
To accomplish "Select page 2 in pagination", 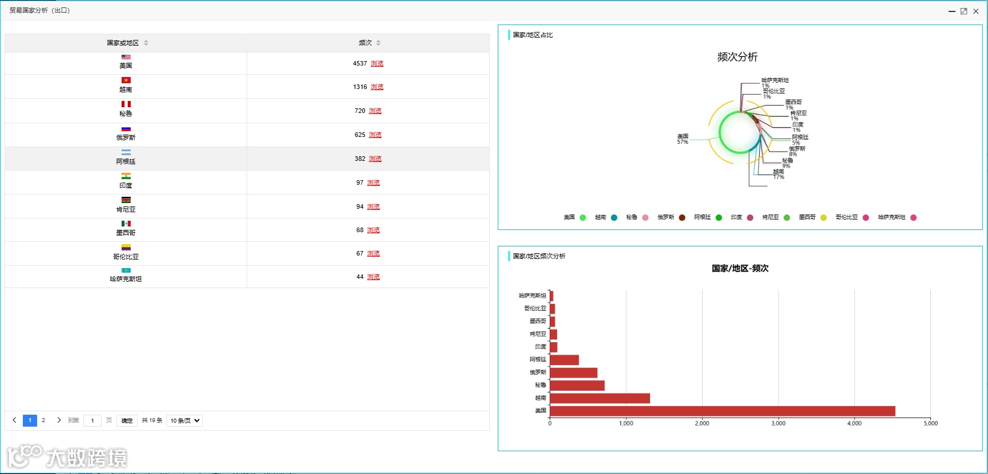I will tap(43, 420).
